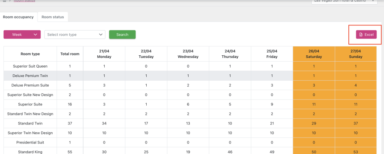
Task: Click the room type chevron arrow
Action: [100, 34]
